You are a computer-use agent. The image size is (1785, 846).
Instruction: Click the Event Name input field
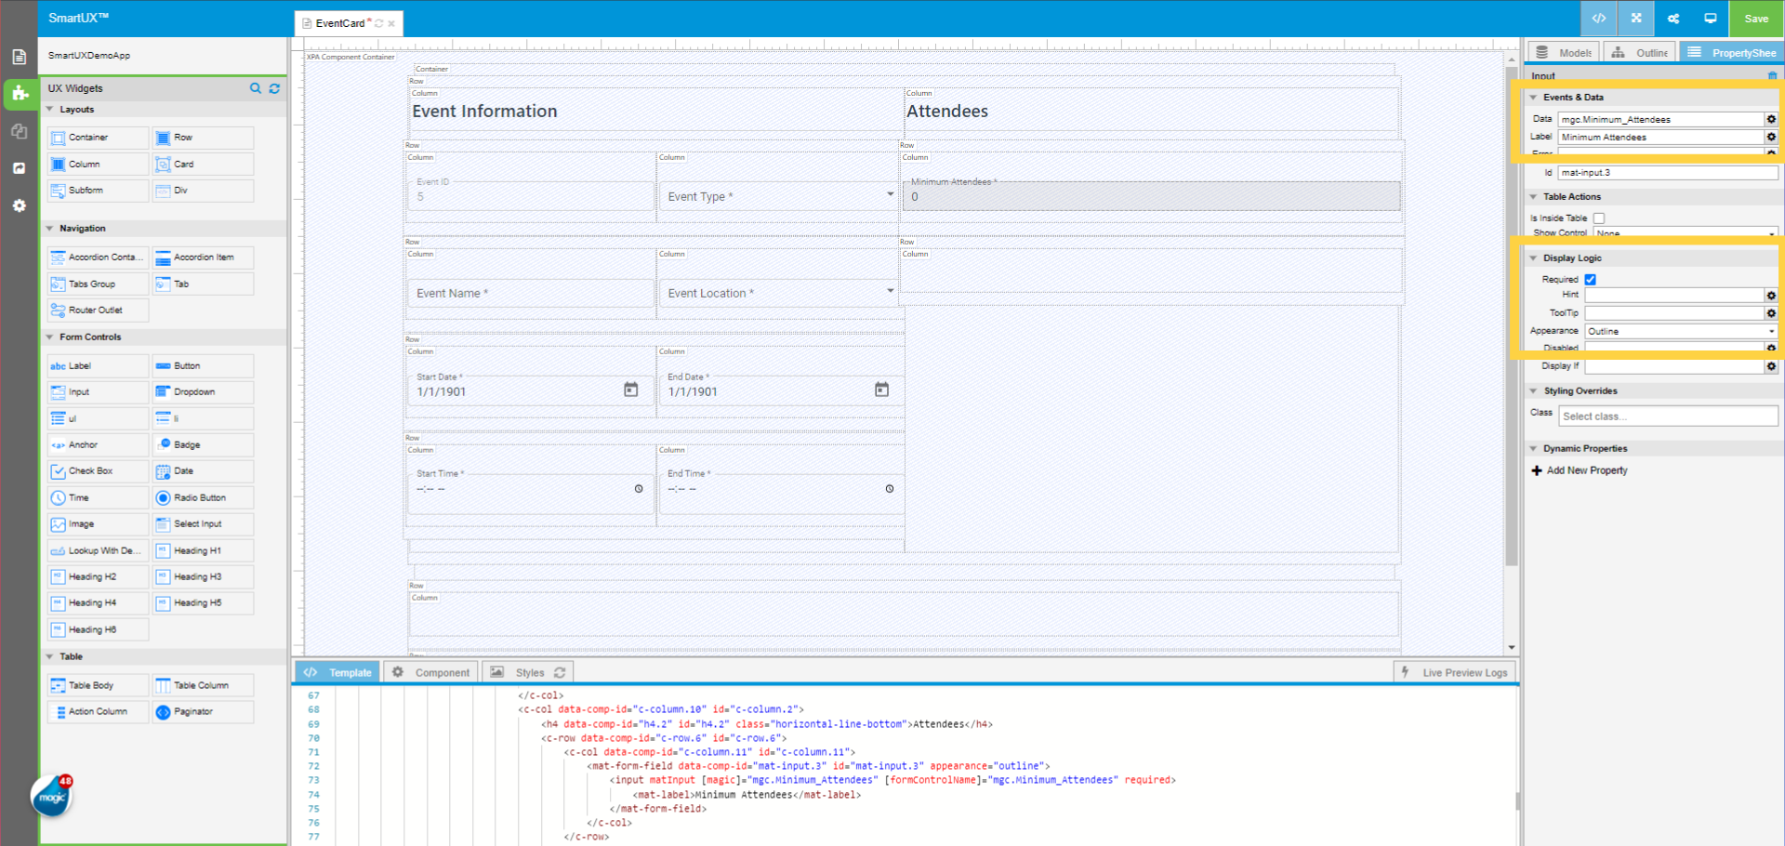click(x=530, y=293)
